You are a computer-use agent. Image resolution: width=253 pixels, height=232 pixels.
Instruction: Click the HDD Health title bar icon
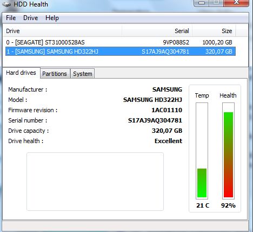pos(7,4)
